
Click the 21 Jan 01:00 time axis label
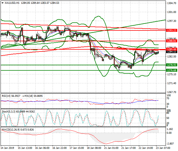tap(111, 148)
